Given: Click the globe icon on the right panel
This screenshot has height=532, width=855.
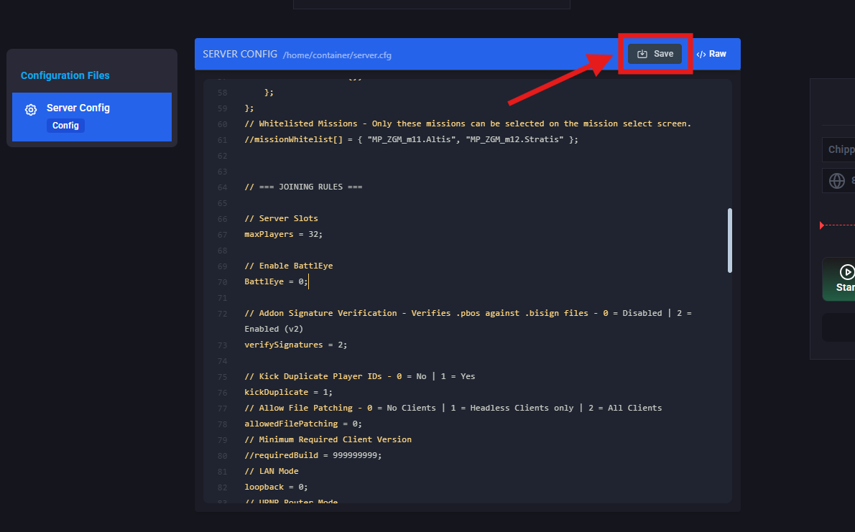Looking at the screenshot, I should [836, 180].
